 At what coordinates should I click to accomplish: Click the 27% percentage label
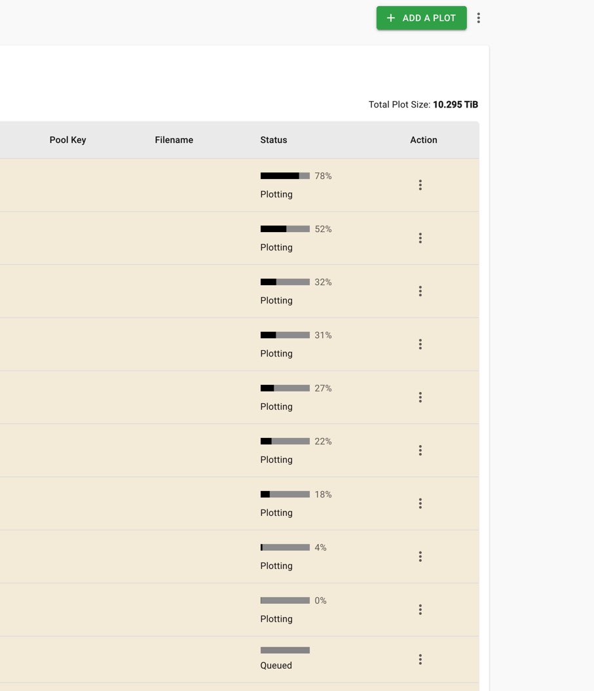(324, 388)
